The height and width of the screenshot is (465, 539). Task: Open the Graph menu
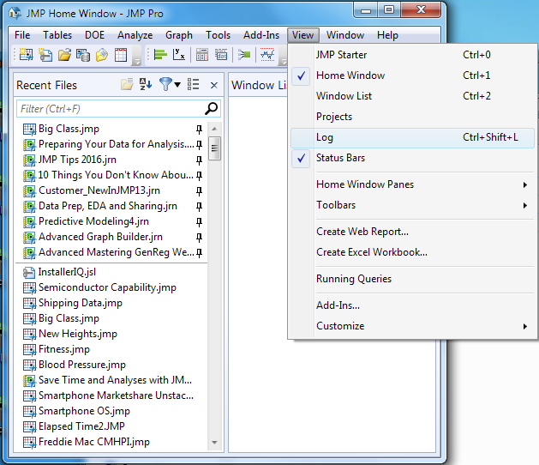[179, 35]
